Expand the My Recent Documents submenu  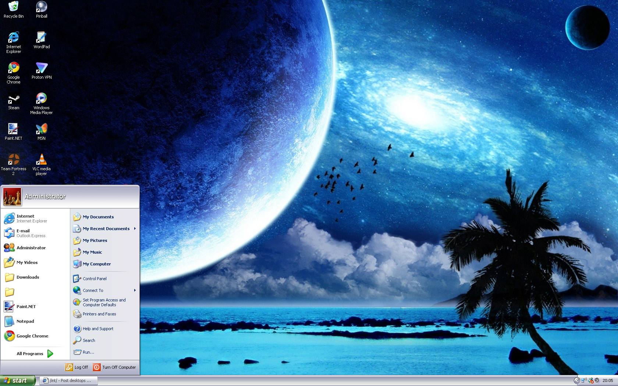tap(105, 229)
